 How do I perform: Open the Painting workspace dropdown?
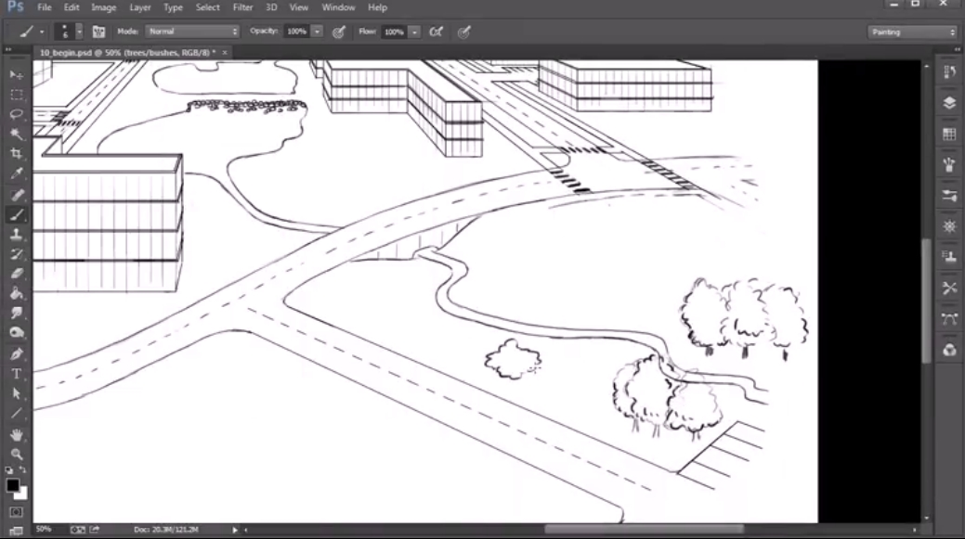click(x=913, y=32)
